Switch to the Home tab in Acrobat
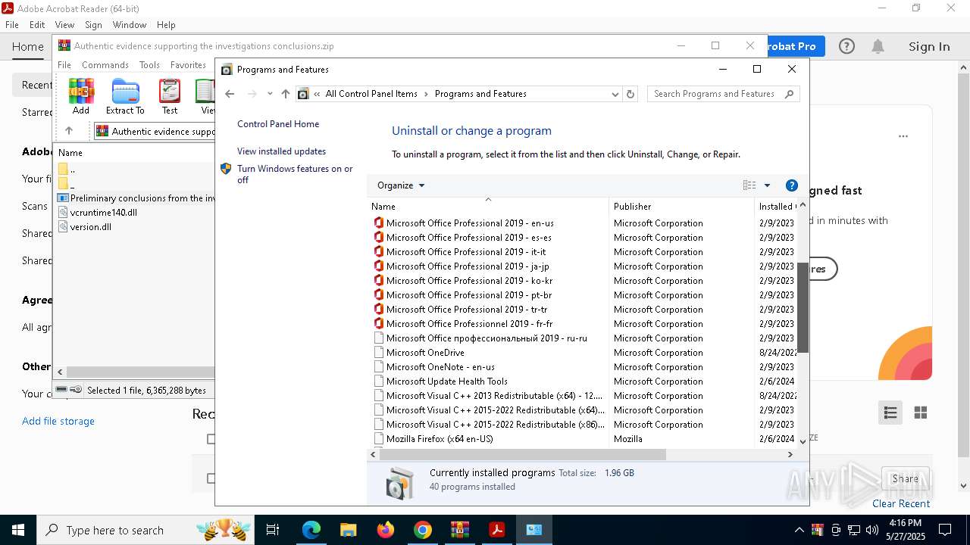 (x=28, y=47)
